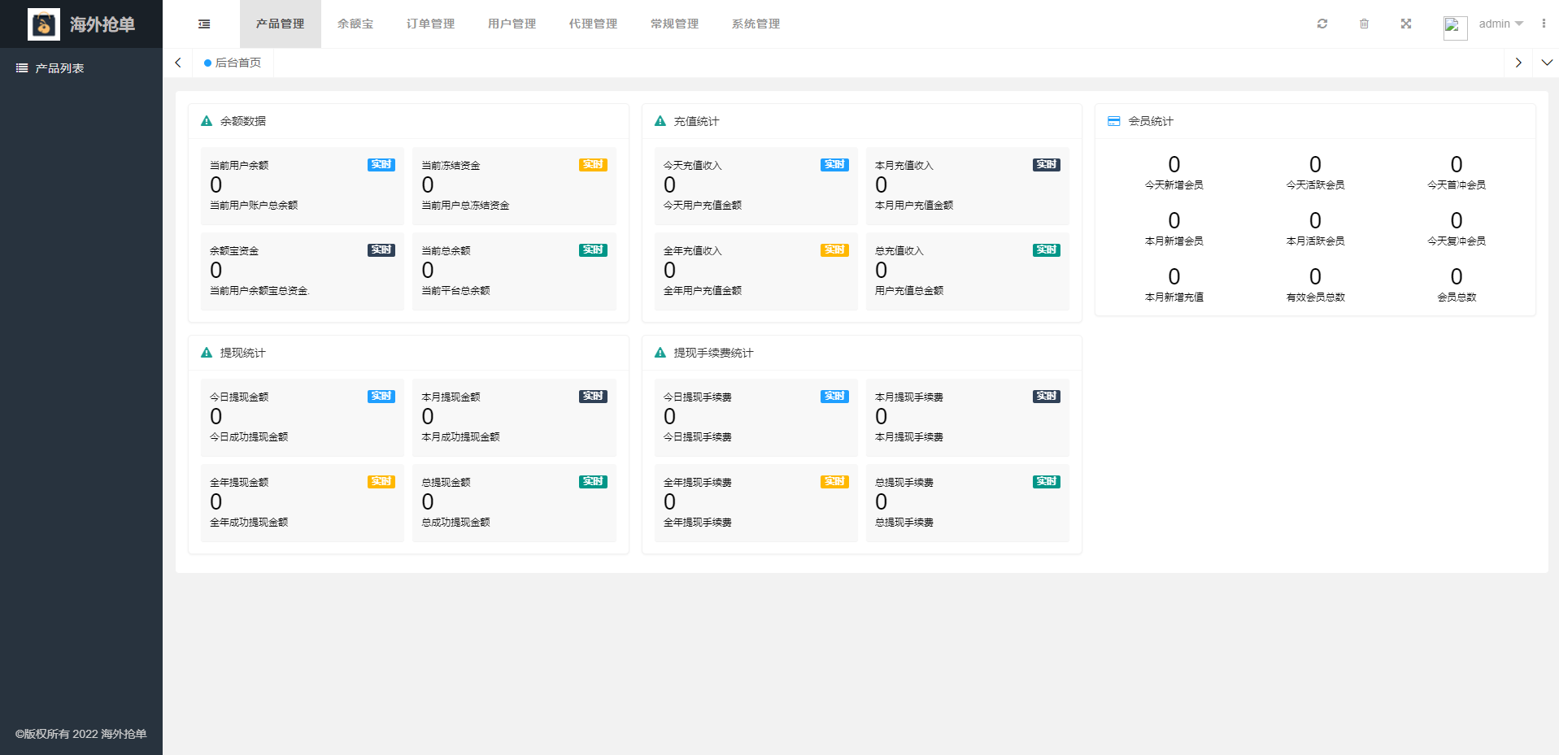The width and height of the screenshot is (1559, 755).
Task: Click the sidebar collapse icon next to logo
Action: [203, 24]
